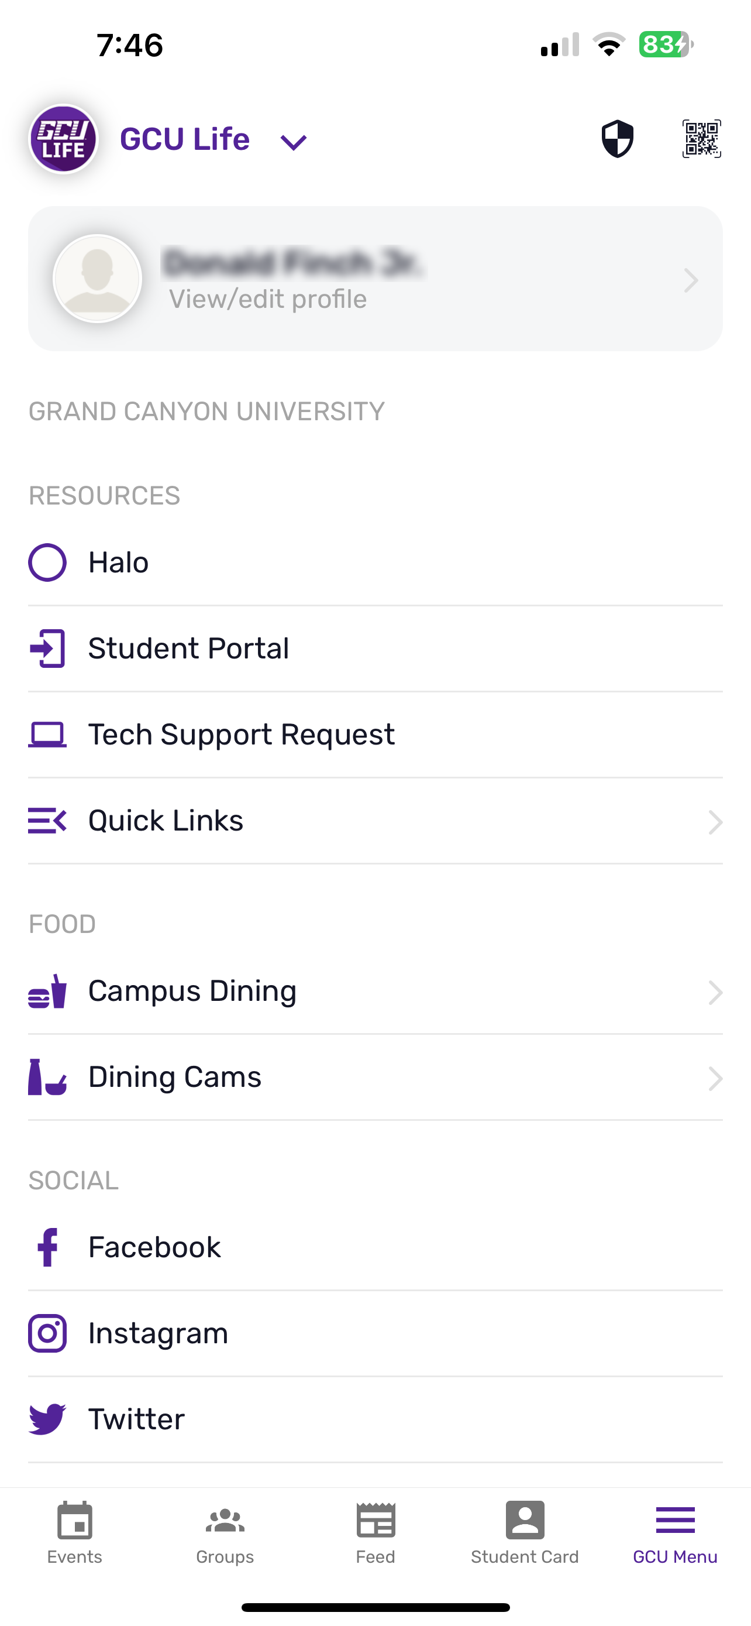The height and width of the screenshot is (1626, 751).
Task: Expand the GCU Life dropdown chevron
Action: [293, 142]
